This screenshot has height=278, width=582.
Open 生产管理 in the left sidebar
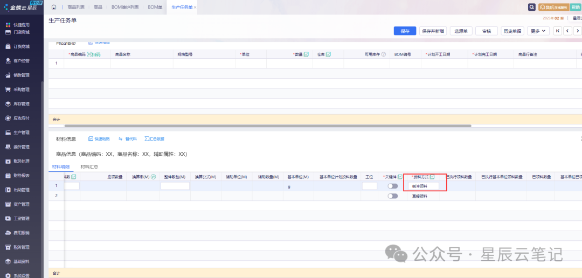[21, 133]
